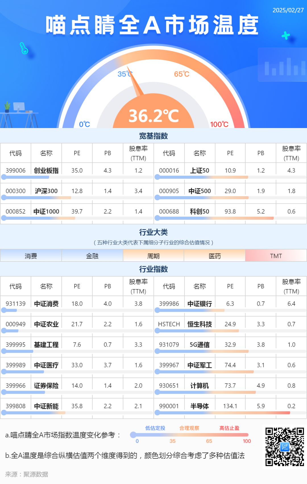
Task: Click the 基建工程 name cell
Action: point(46,345)
